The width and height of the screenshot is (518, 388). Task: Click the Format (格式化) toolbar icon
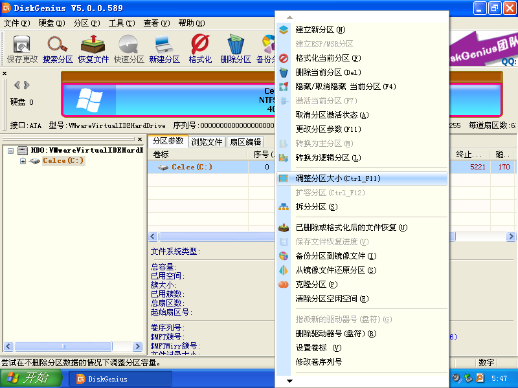pyautogui.click(x=200, y=49)
